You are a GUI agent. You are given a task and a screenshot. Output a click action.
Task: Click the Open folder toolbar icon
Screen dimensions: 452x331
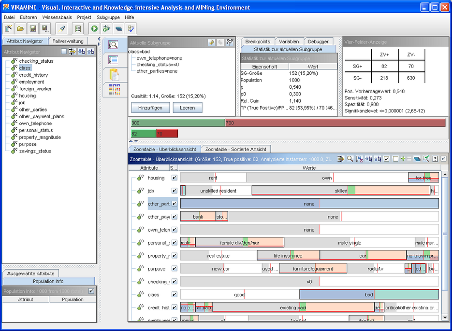tap(21, 29)
